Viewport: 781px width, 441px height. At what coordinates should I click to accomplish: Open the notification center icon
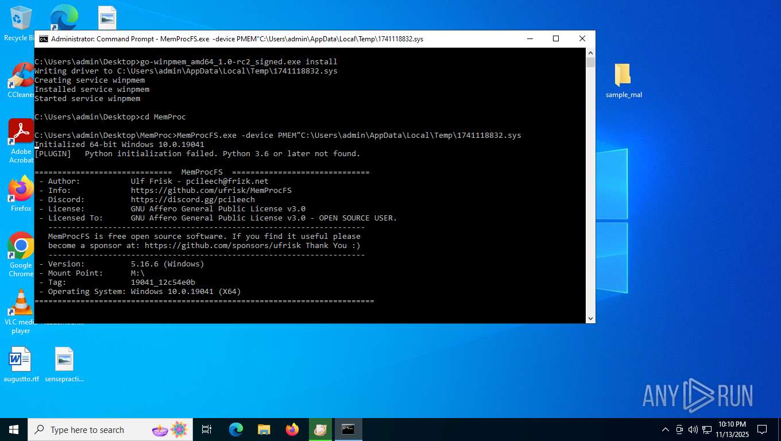point(762,430)
